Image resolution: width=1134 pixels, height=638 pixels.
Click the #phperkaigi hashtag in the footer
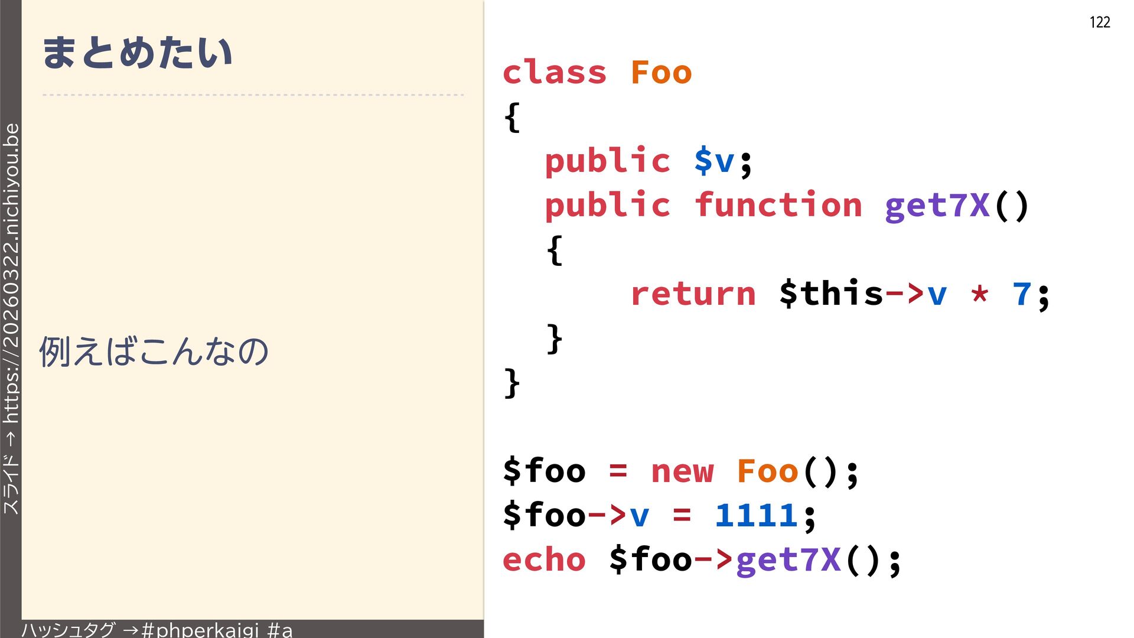point(200,630)
